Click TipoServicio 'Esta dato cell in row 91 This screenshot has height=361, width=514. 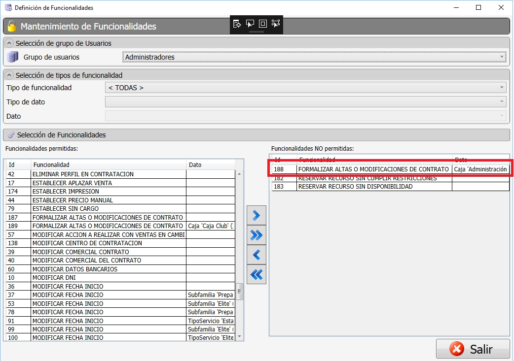(211, 321)
